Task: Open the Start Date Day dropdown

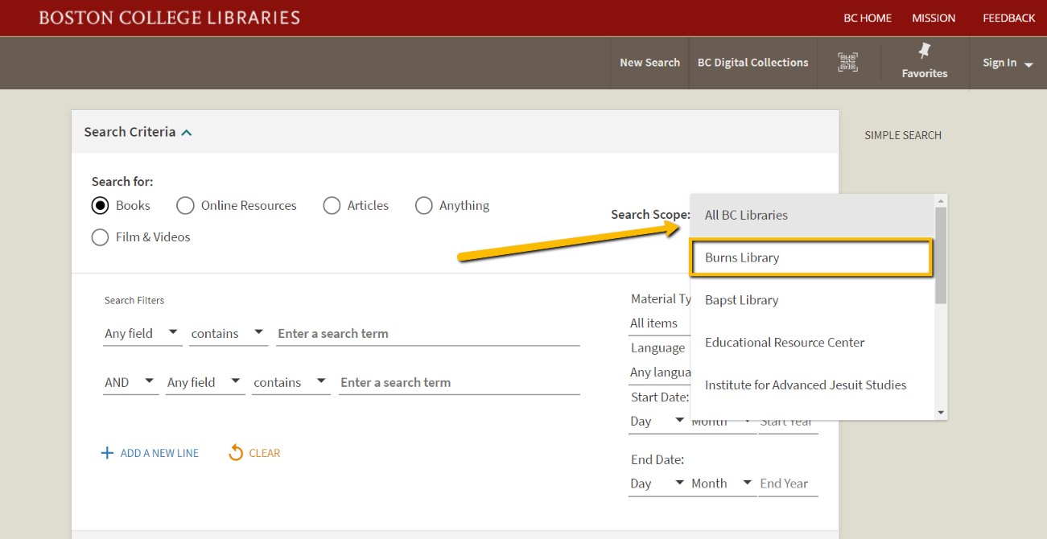Action: (x=658, y=422)
